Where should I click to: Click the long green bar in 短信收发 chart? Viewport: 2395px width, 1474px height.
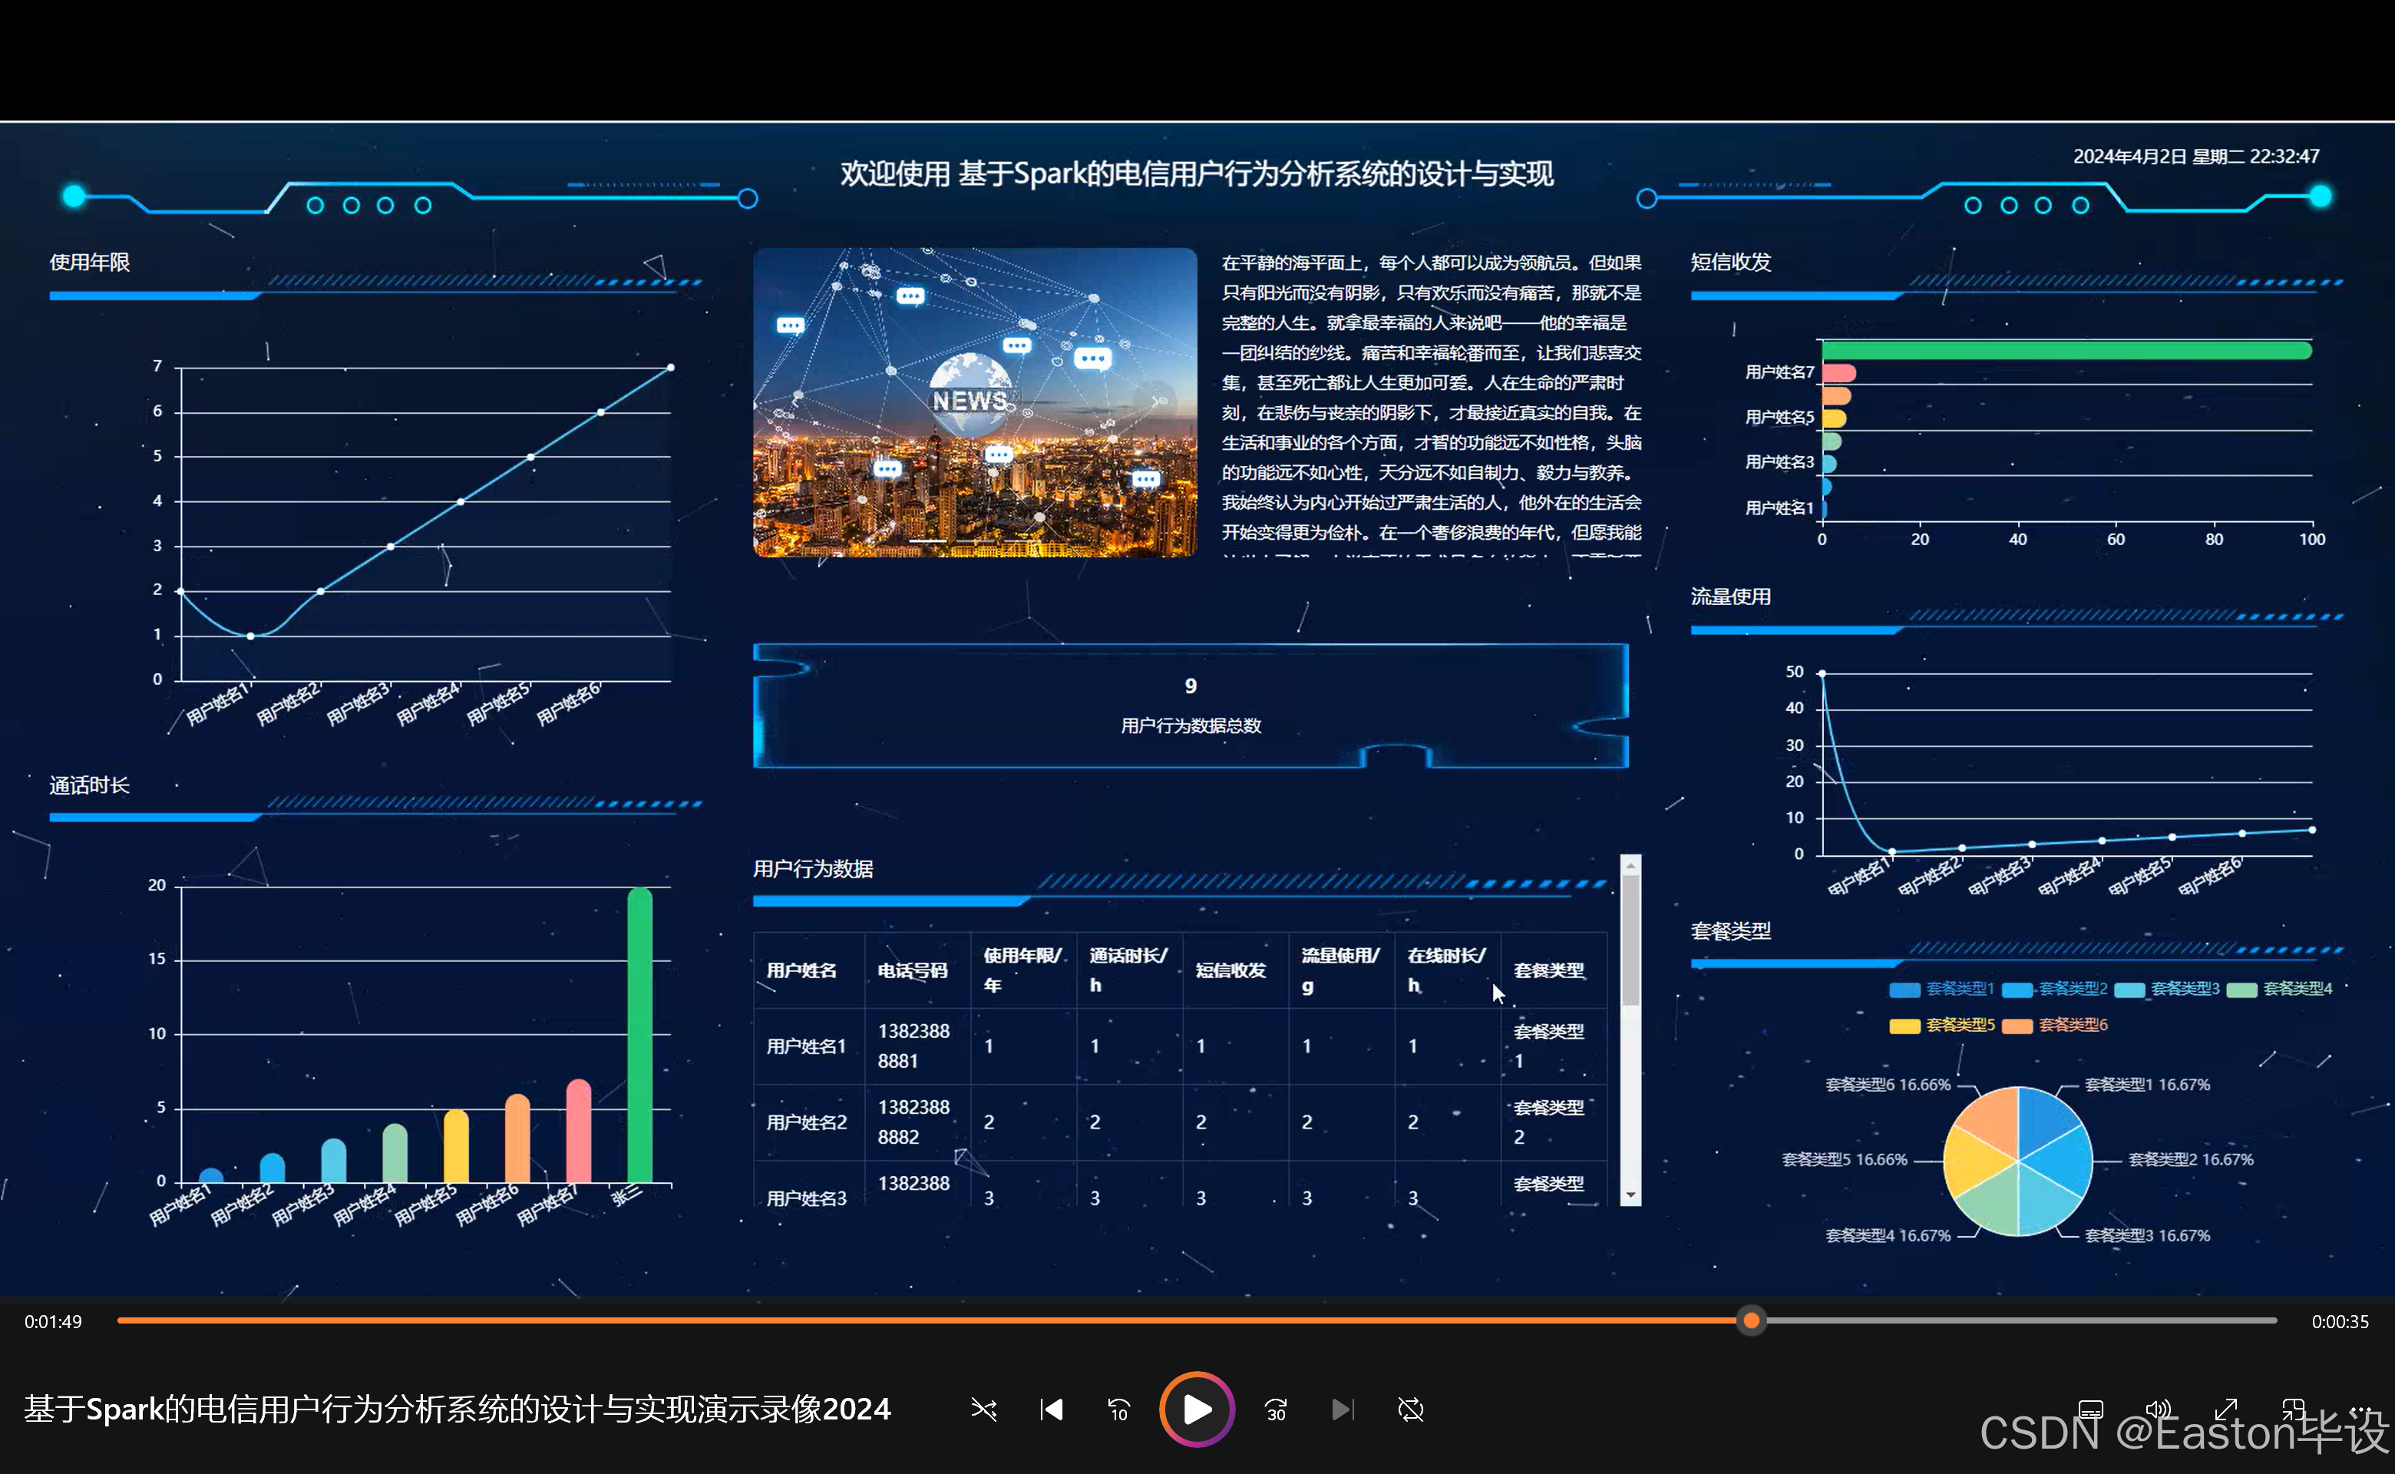2066,351
